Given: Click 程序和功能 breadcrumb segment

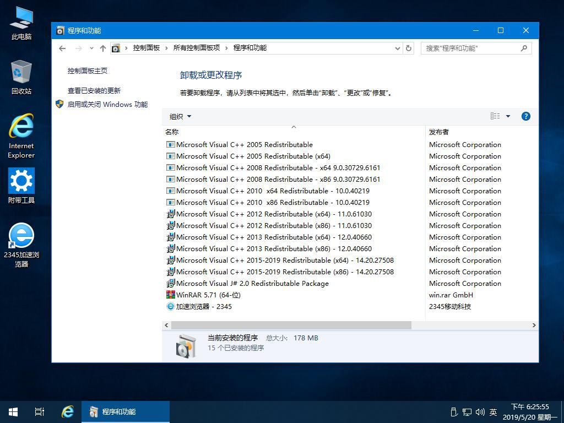Looking at the screenshot, I should [250, 48].
